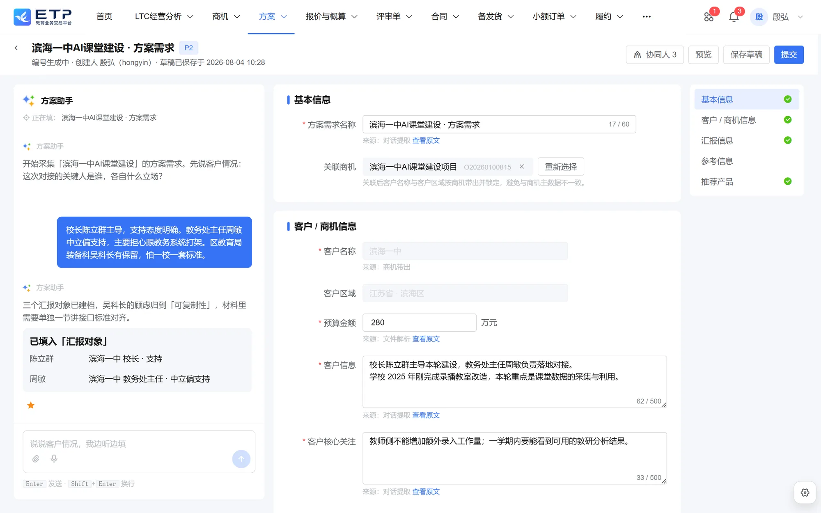Image resolution: width=821 pixels, height=513 pixels.
Task: Click the 陈立群 row in 汇报对象 card
Action: (137, 359)
